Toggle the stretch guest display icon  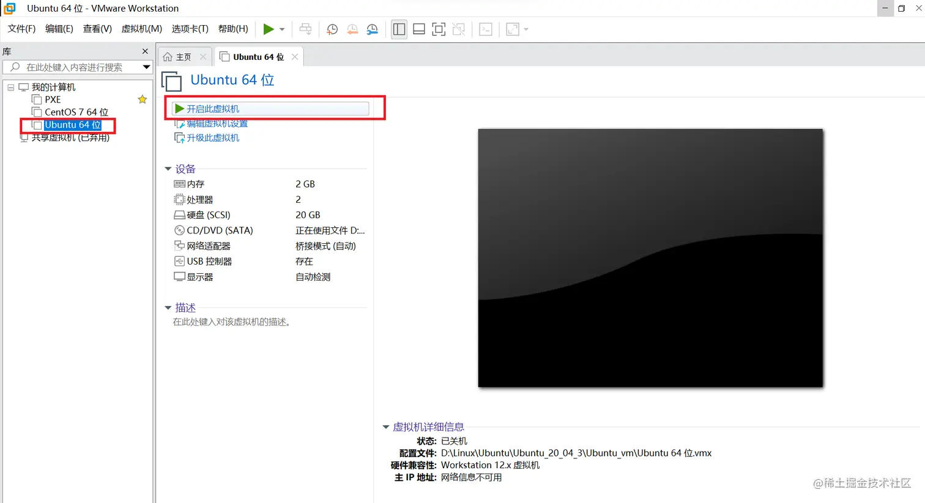click(x=513, y=29)
